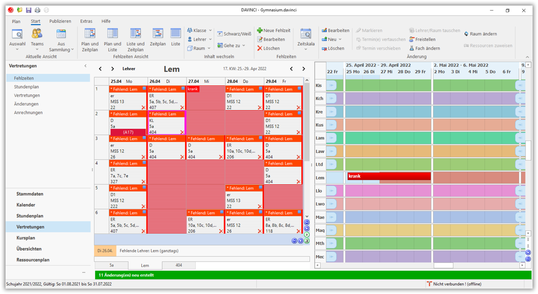Open the Zeitplan view icon
This screenshot has width=538, height=294.
pos(158,37)
